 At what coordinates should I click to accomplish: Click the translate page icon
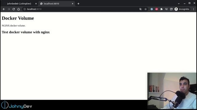click(x=141, y=9)
